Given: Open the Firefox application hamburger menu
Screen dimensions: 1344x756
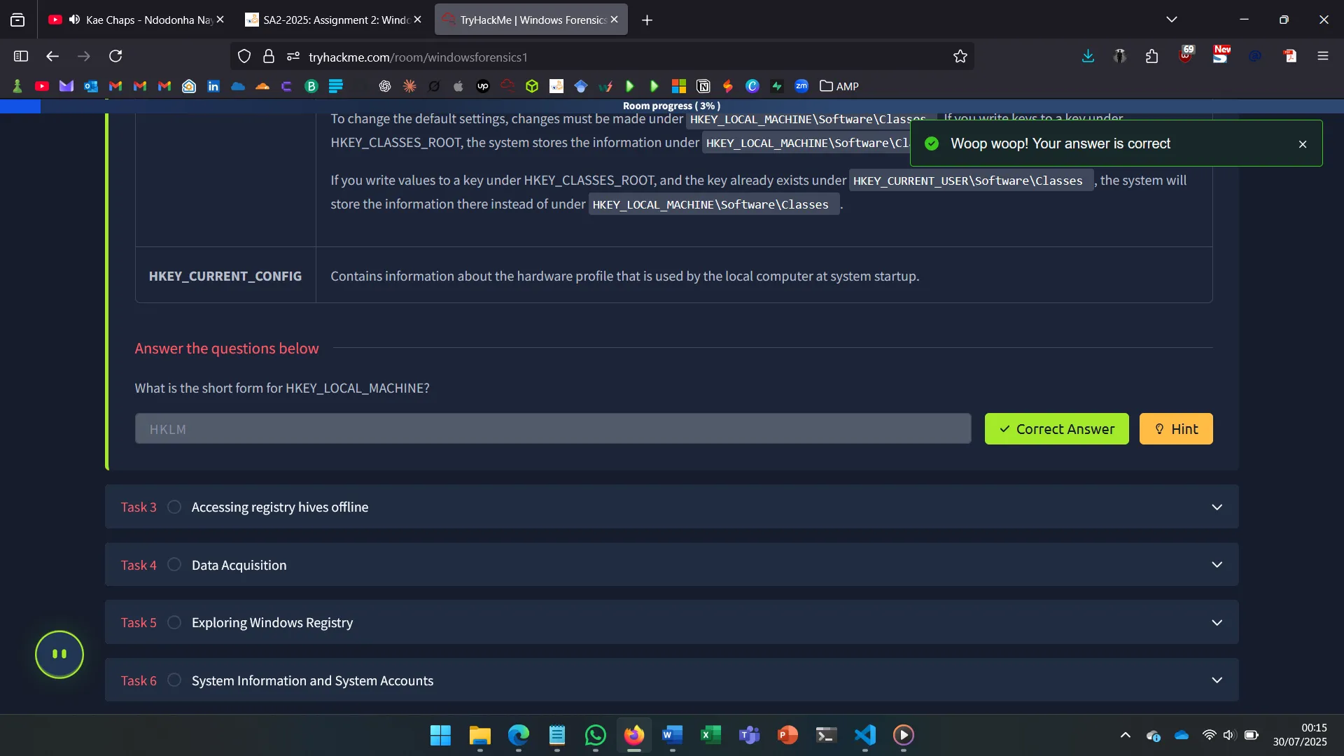Looking at the screenshot, I should point(1322,56).
